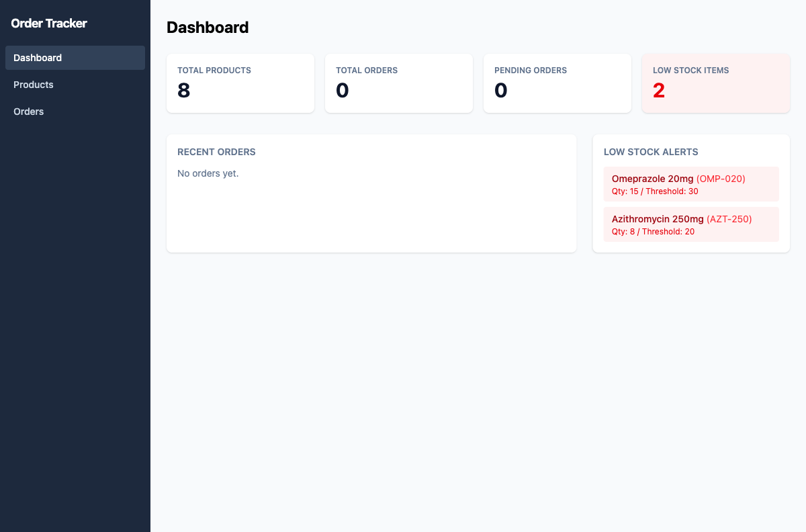806x532 pixels.
Task: Click the AZT-250 product code
Action: (x=729, y=219)
